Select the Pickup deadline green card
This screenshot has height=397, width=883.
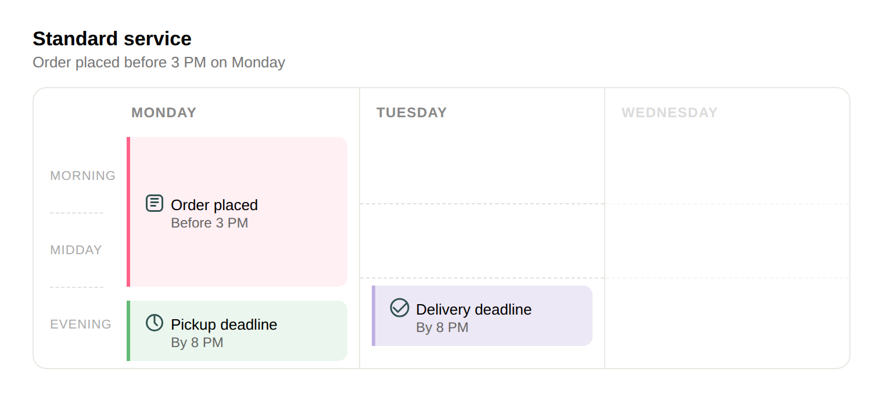pos(237,331)
